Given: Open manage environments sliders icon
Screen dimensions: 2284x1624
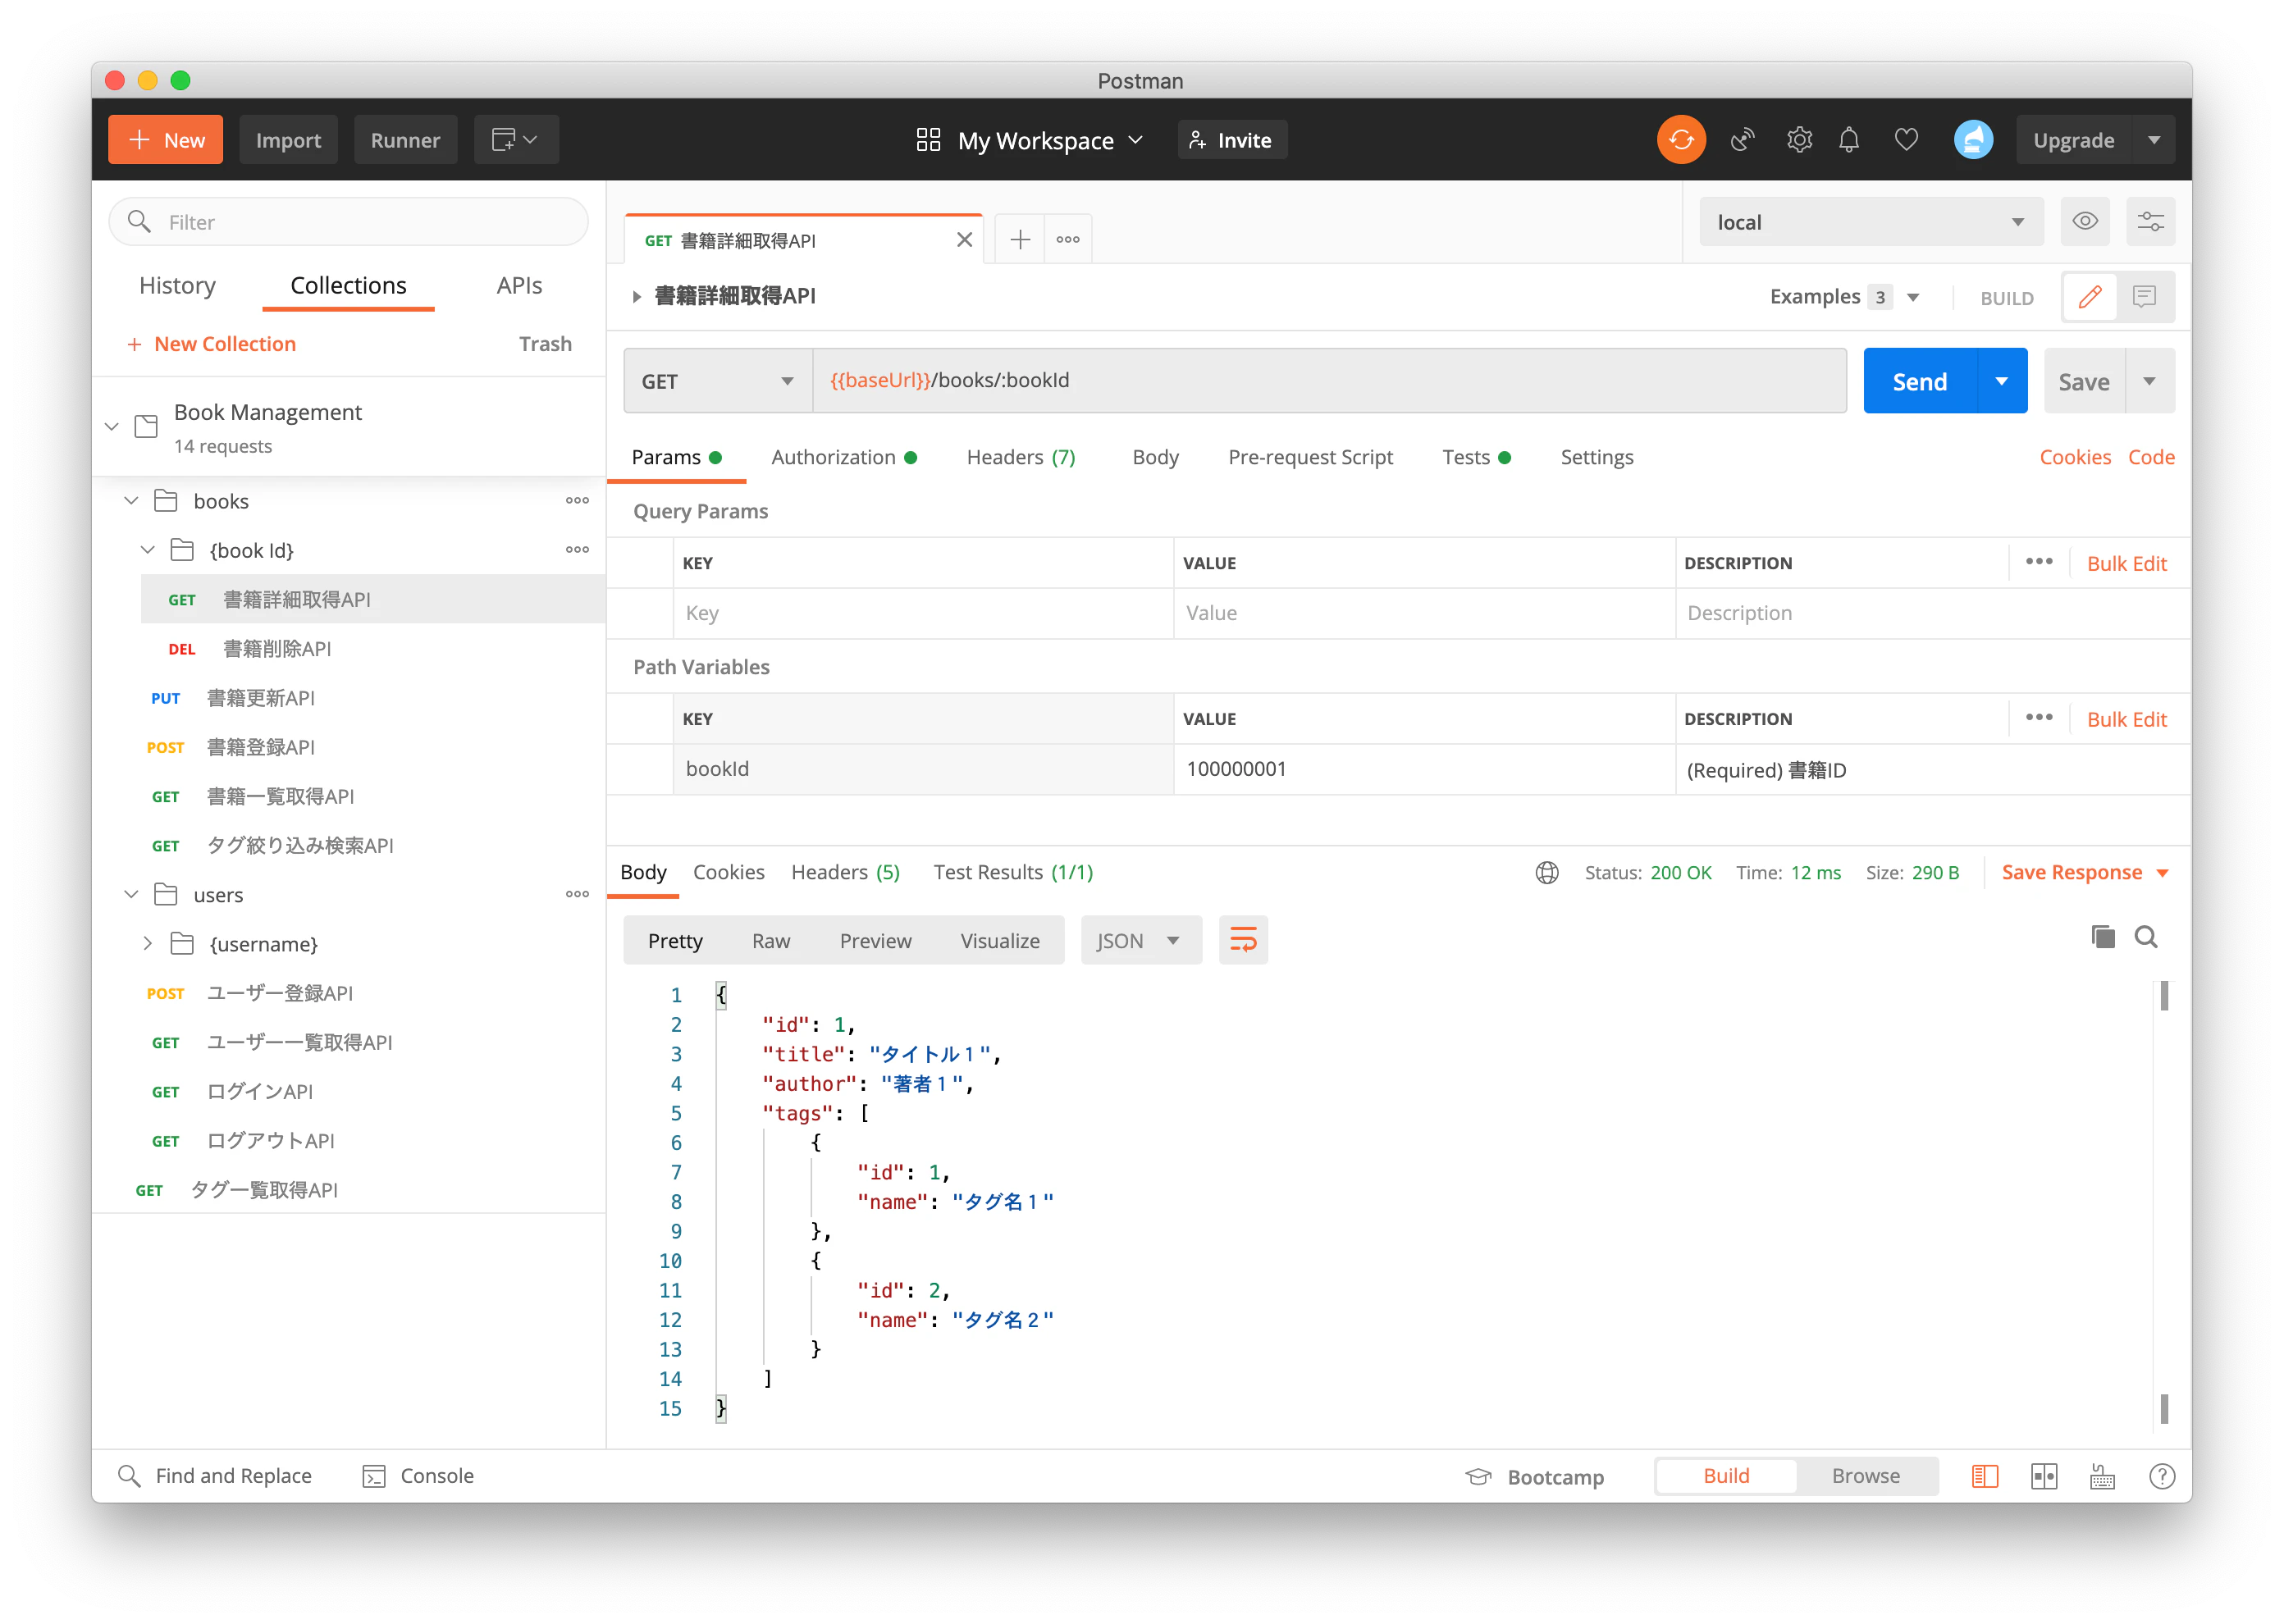Looking at the screenshot, I should click(x=2150, y=222).
